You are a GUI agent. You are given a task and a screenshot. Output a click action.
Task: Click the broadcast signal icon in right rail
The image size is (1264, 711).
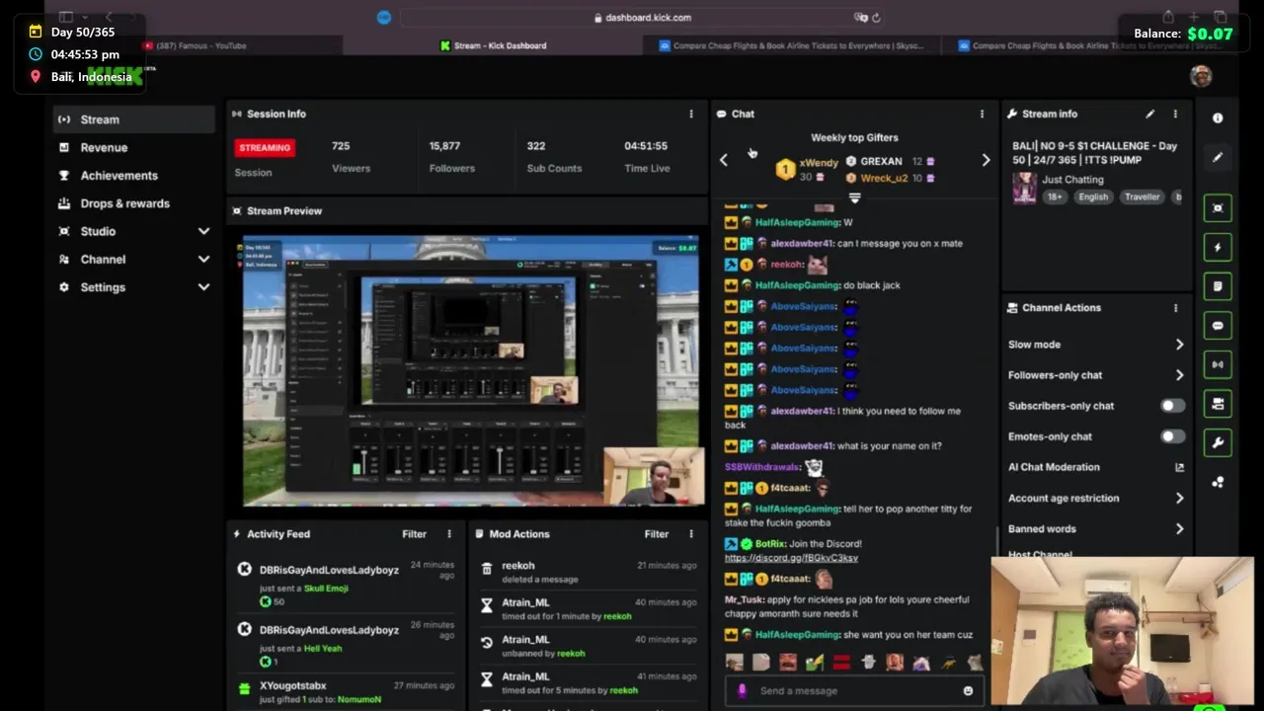click(1218, 364)
